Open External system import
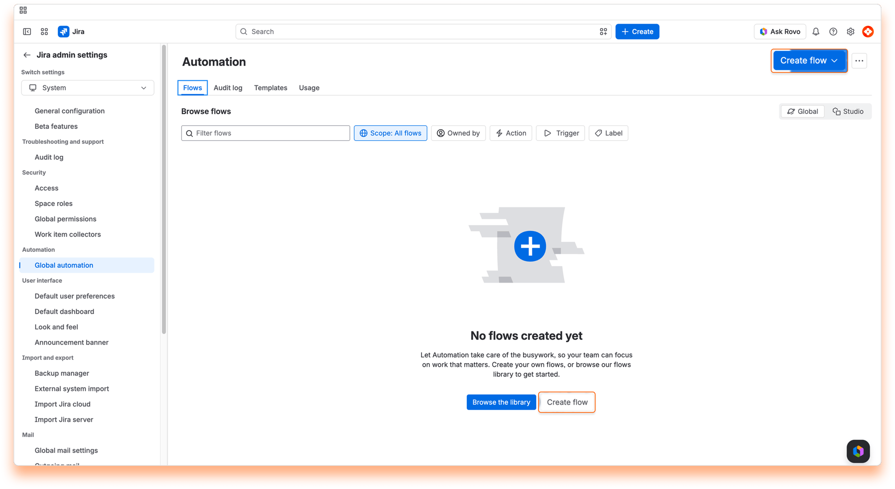 (87, 389)
